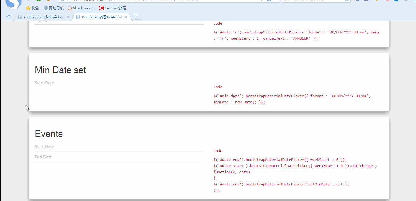Screen dimensions: 416x201
Task: Click the '#date-end' setMinDate code line
Action: pyautogui.click(x=281, y=184)
